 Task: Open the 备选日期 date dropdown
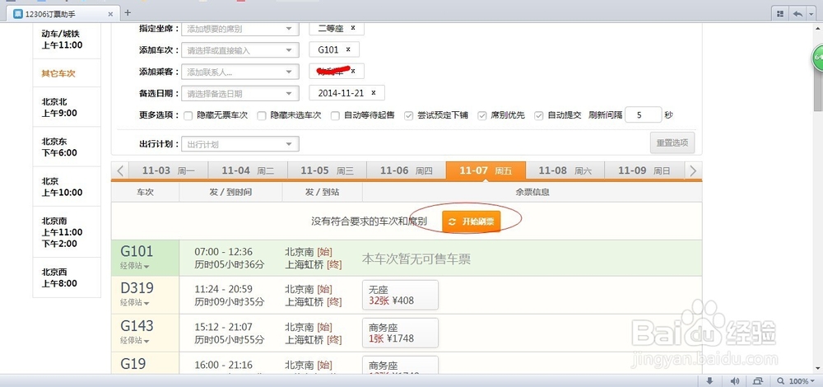coord(240,94)
